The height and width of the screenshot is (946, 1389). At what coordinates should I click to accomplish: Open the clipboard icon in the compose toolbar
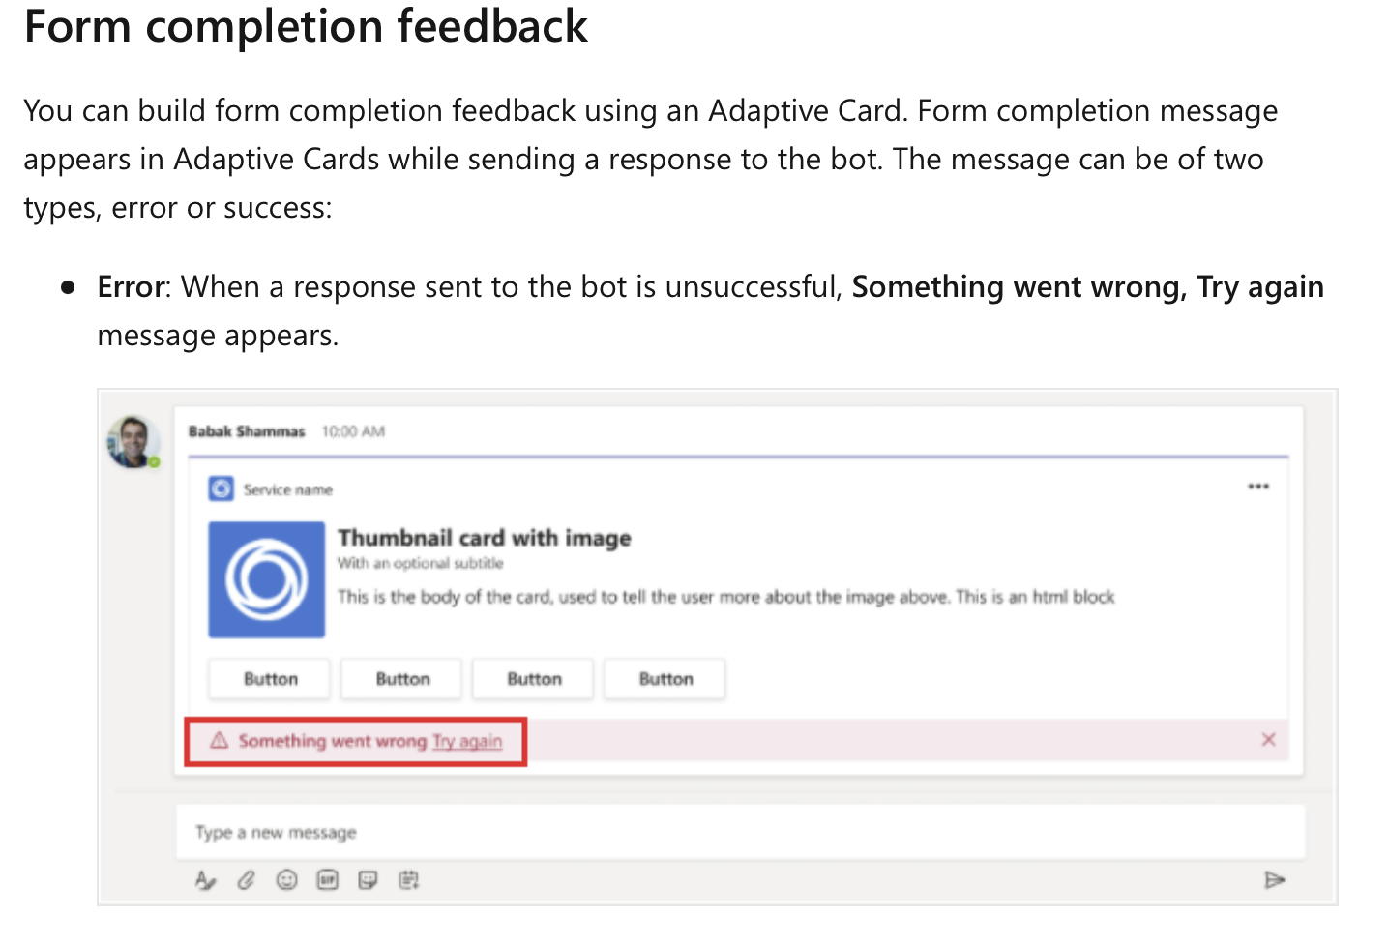409,880
